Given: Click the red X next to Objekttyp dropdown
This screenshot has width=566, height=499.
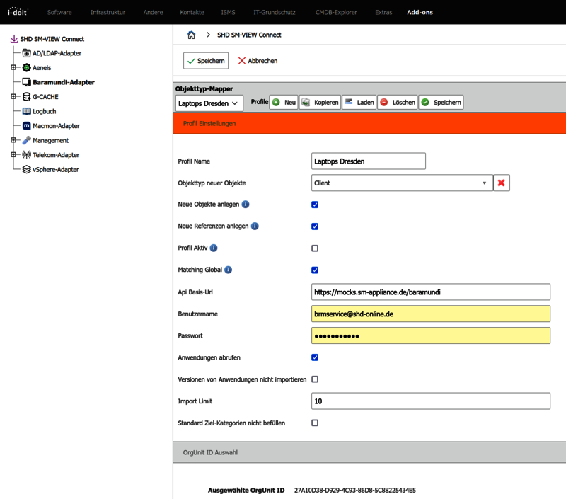Looking at the screenshot, I should pos(501,183).
